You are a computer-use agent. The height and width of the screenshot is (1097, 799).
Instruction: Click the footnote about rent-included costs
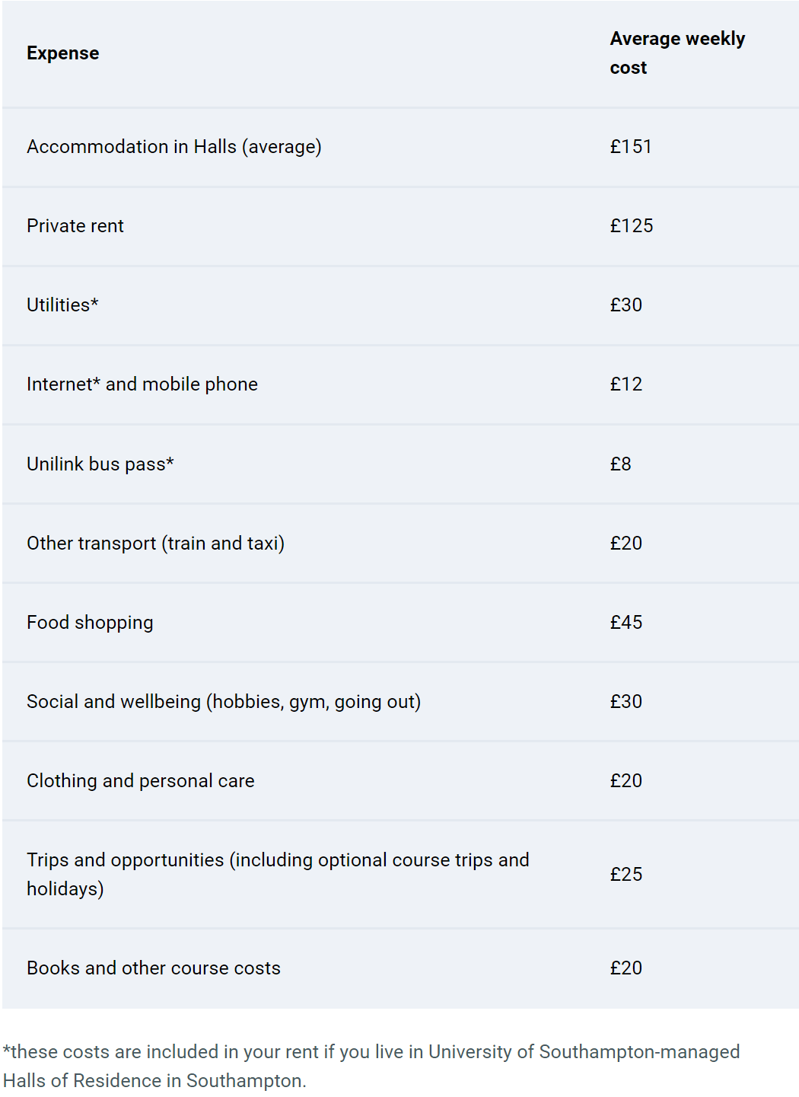point(371,1067)
